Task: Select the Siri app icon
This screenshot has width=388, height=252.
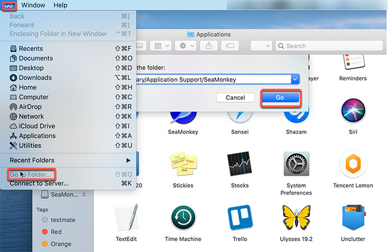Action: coord(353,111)
